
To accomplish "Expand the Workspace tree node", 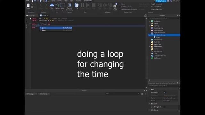I will point(150,21).
